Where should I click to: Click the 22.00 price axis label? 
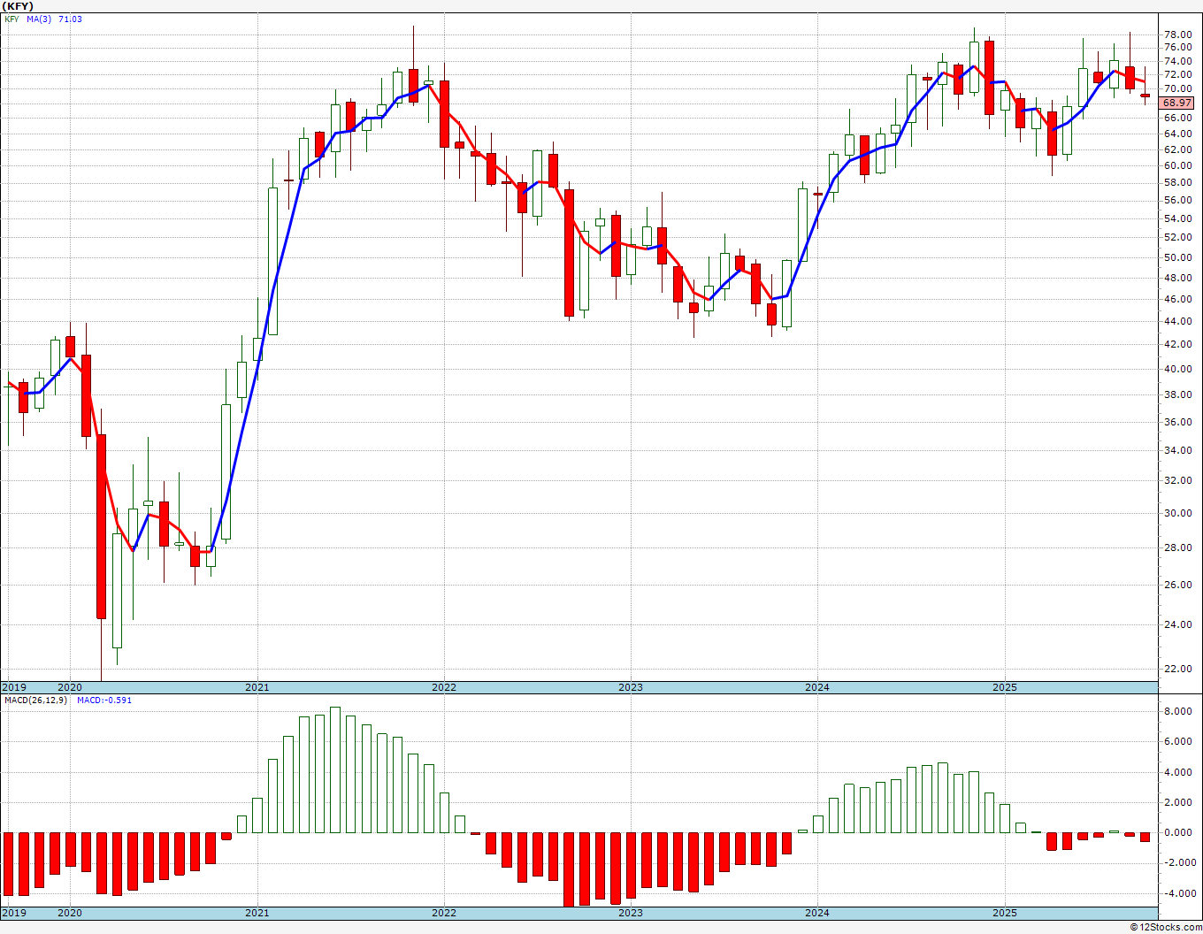[1177, 670]
